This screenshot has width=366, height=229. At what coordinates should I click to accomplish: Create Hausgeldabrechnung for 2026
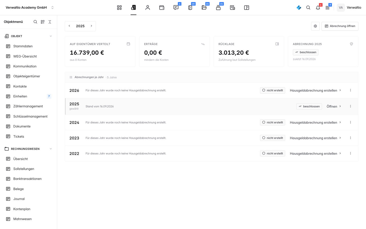click(315, 90)
